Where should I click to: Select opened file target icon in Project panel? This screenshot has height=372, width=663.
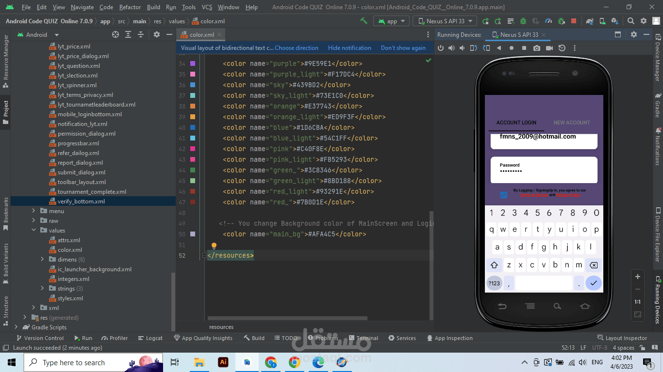[x=116, y=34]
